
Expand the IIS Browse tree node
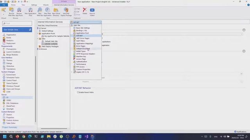(x=38, y=49)
